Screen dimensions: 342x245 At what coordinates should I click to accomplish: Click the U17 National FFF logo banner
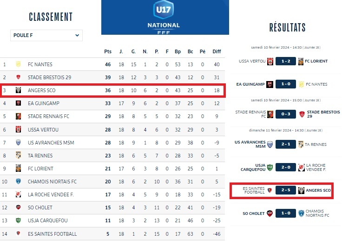[165, 17]
